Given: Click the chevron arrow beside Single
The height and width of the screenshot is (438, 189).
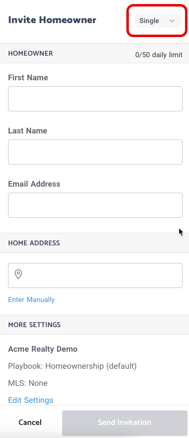Looking at the screenshot, I should click(172, 21).
